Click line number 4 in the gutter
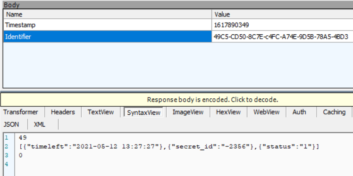This screenshot has width=353, height=176. [6, 164]
